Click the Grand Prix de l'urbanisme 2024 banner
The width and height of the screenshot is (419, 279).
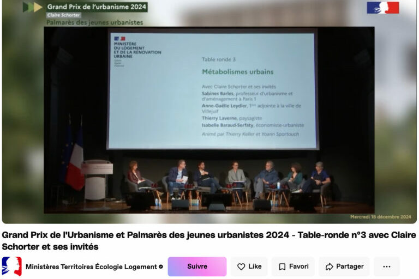coord(96,7)
